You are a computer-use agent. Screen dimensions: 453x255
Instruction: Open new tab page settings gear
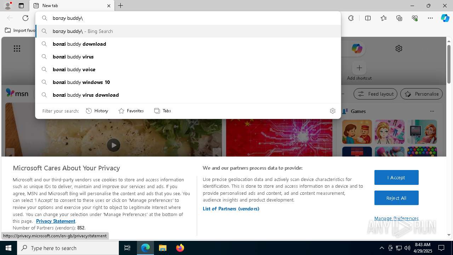[399, 49]
